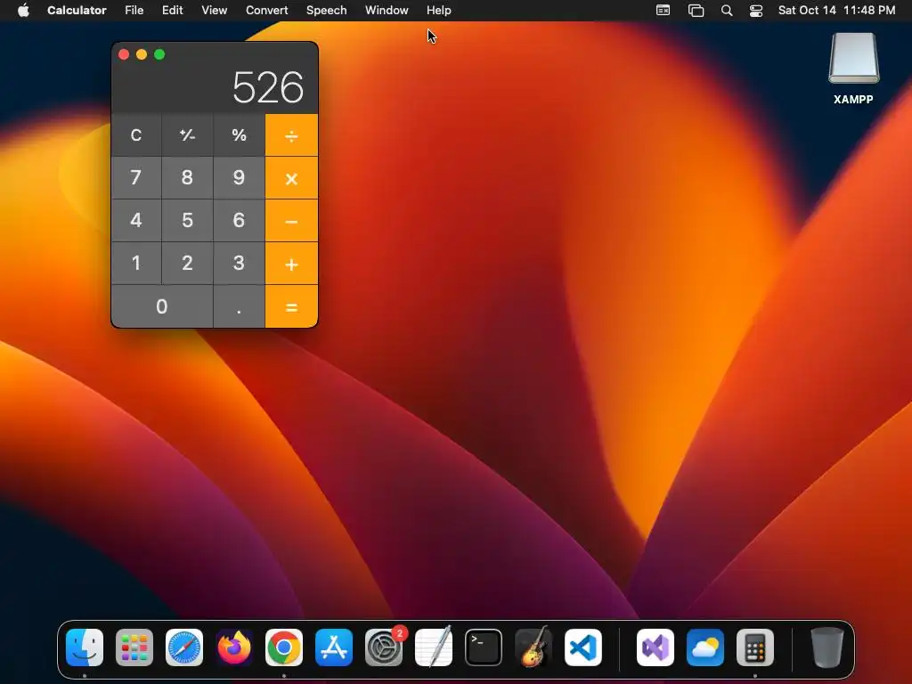This screenshot has width=912, height=684.
Task: Open Weather app from the Dock
Action: tap(705, 647)
